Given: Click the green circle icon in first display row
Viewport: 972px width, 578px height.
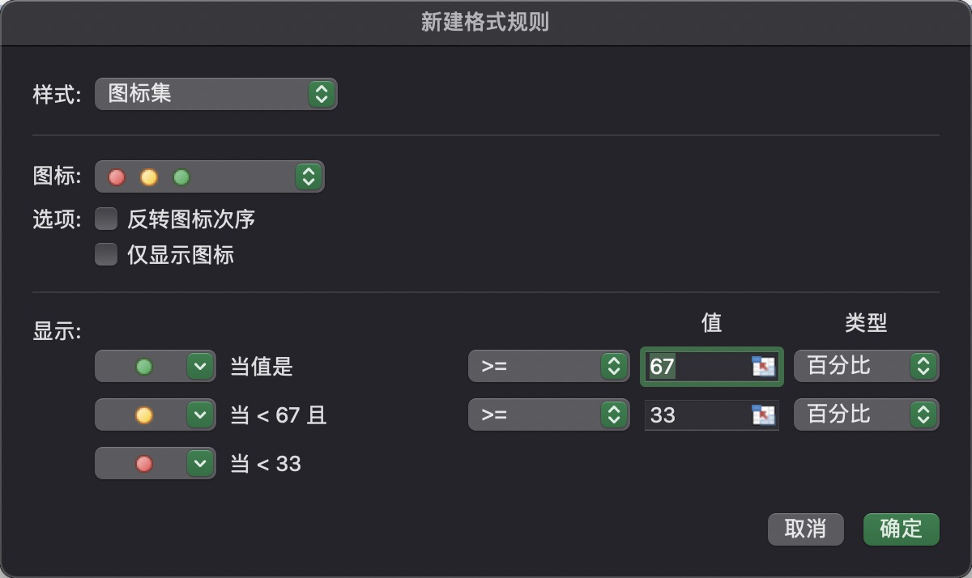Looking at the screenshot, I should tap(144, 367).
